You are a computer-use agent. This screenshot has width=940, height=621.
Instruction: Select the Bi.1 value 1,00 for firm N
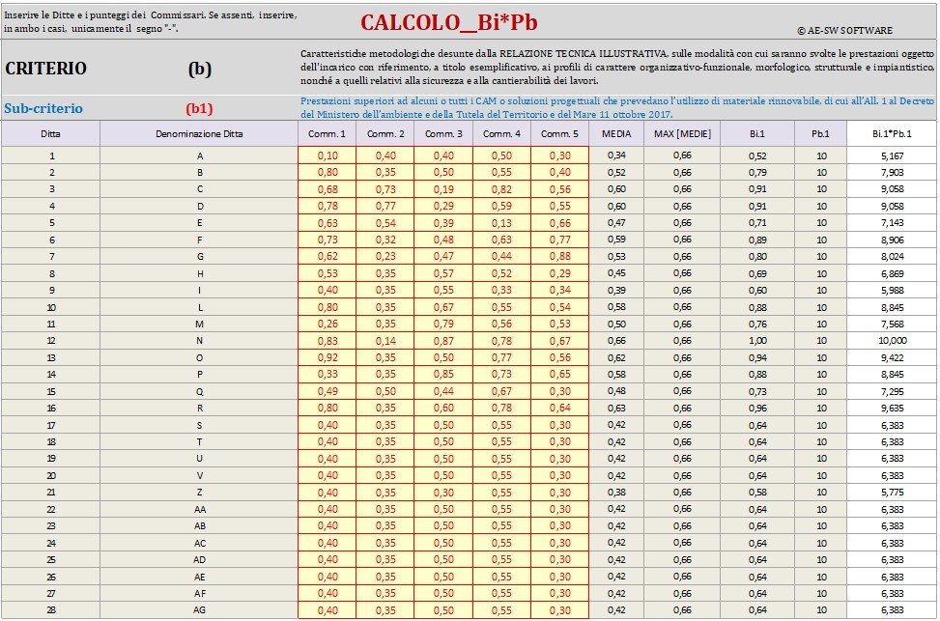pyautogui.click(x=757, y=340)
